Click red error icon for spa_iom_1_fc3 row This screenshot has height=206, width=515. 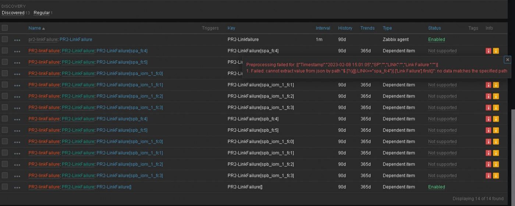point(488,107)
